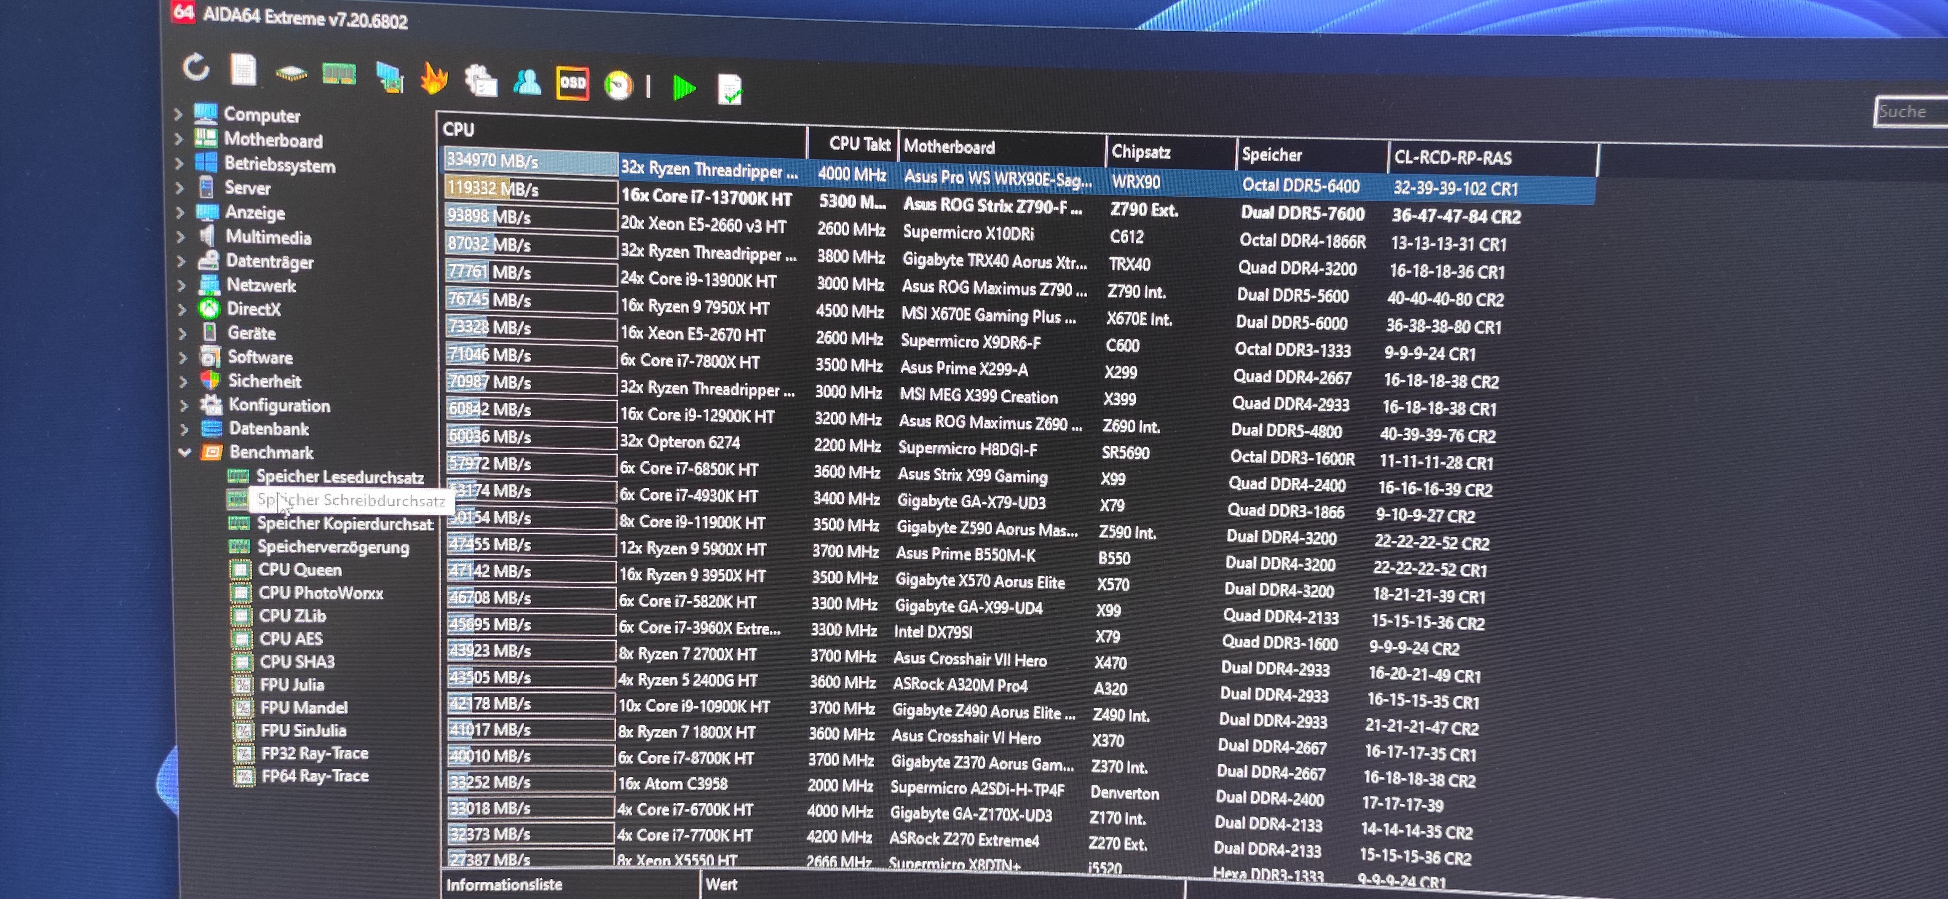Expand the Multimedia tree node

tap(181, 237)
